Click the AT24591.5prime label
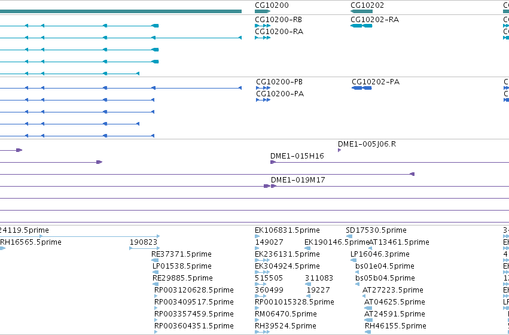 pos(394,314)
